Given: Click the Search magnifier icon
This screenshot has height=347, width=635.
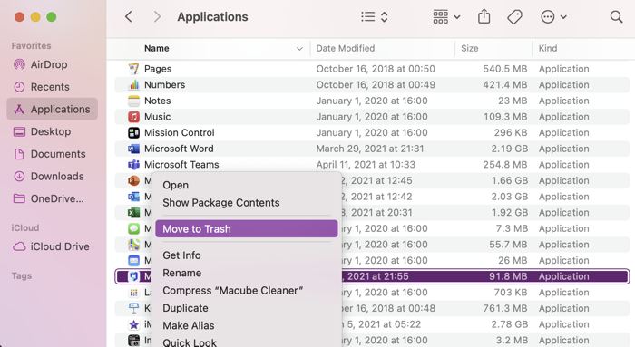Looking at the screenshot, I should pos(616,17).
